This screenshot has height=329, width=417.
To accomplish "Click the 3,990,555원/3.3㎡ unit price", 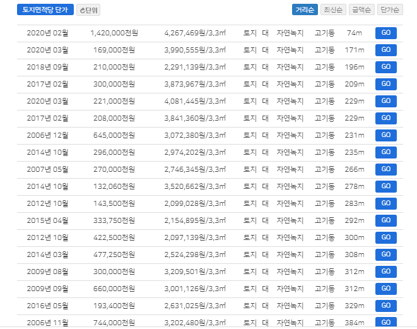I will (195, 50).
